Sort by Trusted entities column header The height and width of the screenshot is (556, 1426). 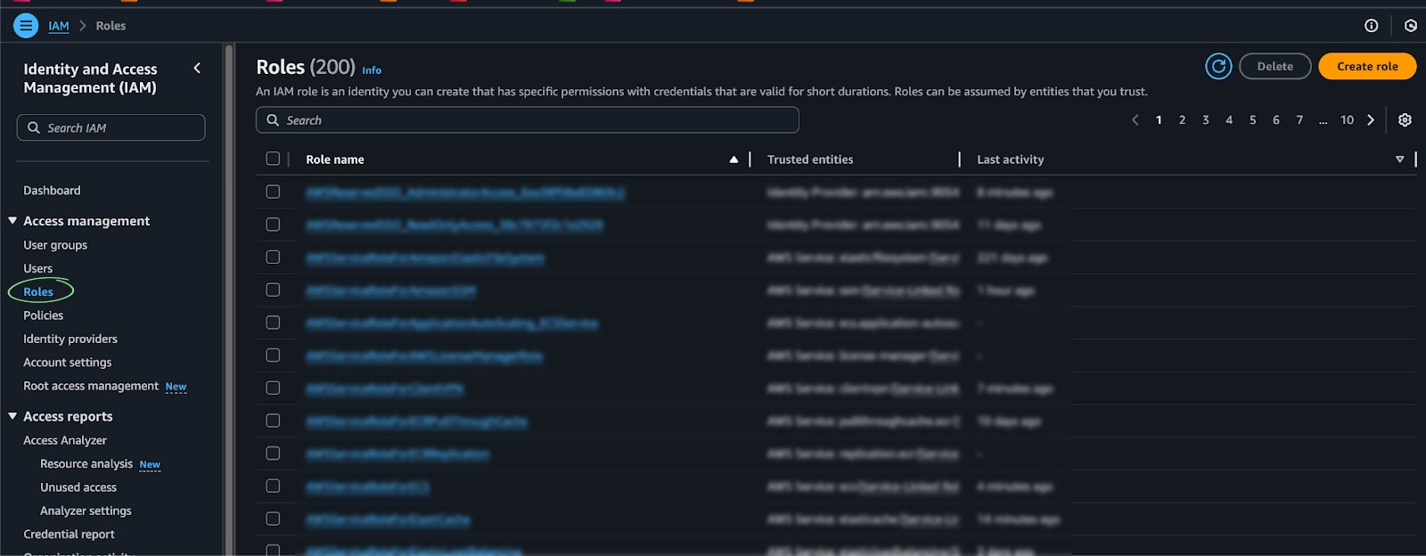coord(810,159)
